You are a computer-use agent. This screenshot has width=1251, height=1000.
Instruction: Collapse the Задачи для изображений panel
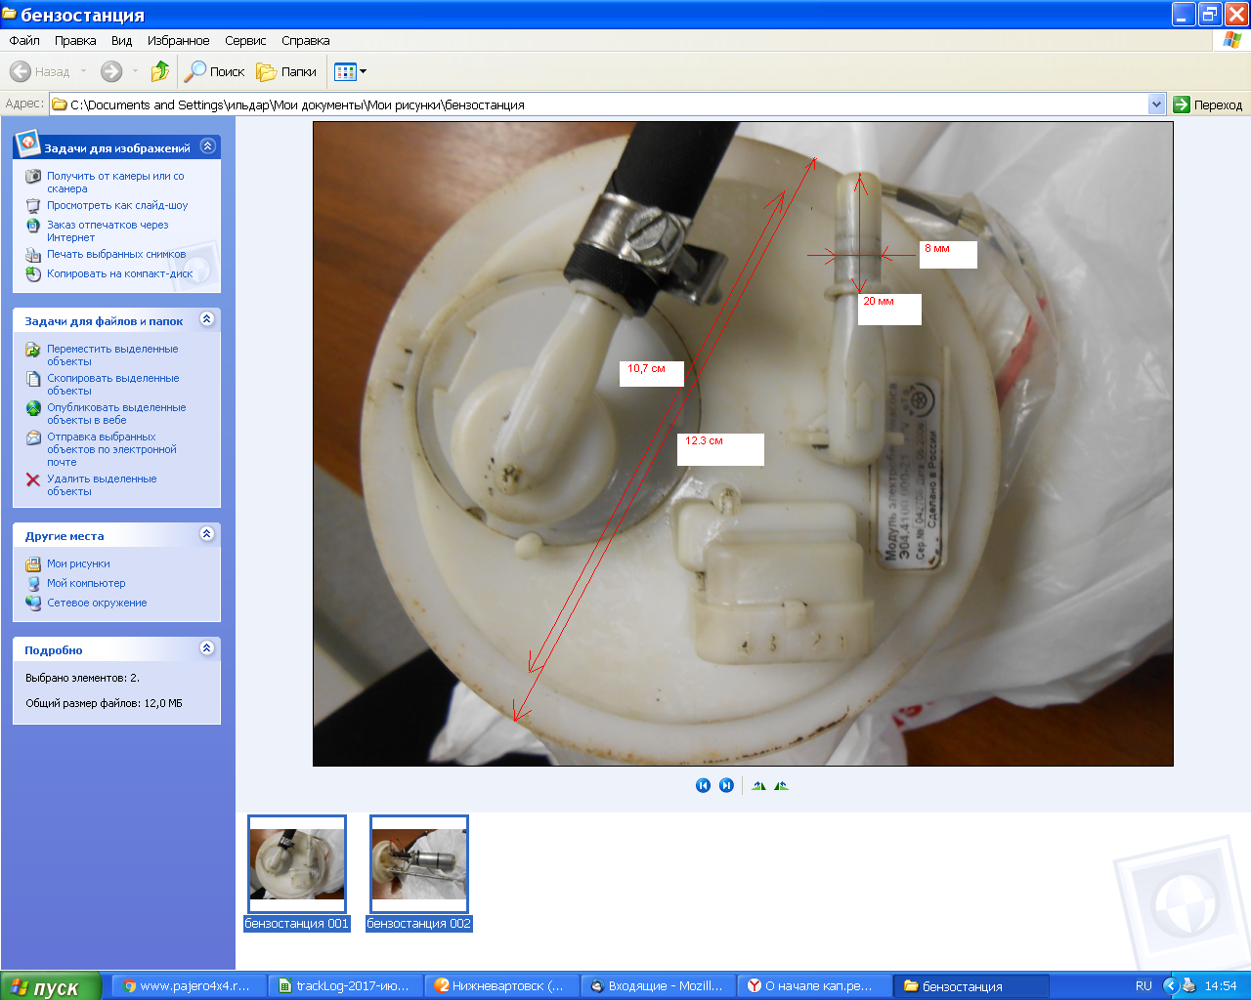207,146
